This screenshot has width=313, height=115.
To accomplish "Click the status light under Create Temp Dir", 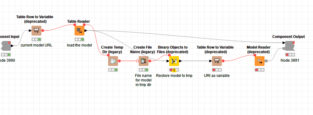I will point(113,70).
